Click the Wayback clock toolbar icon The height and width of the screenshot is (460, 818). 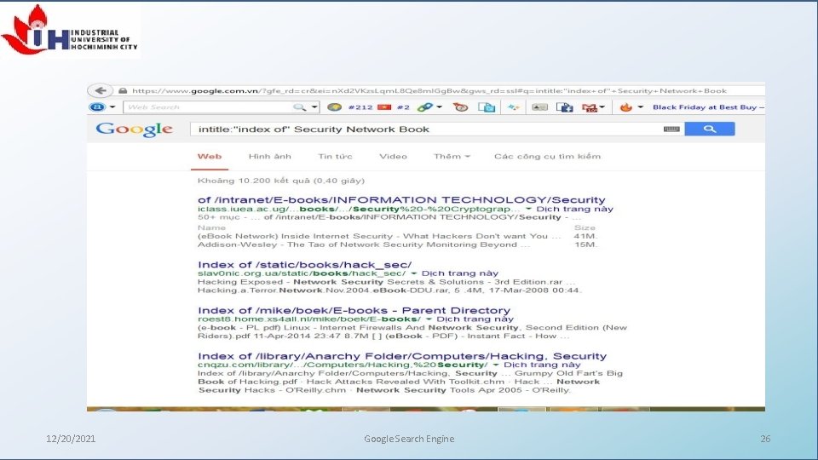click(x=461, y=107)
